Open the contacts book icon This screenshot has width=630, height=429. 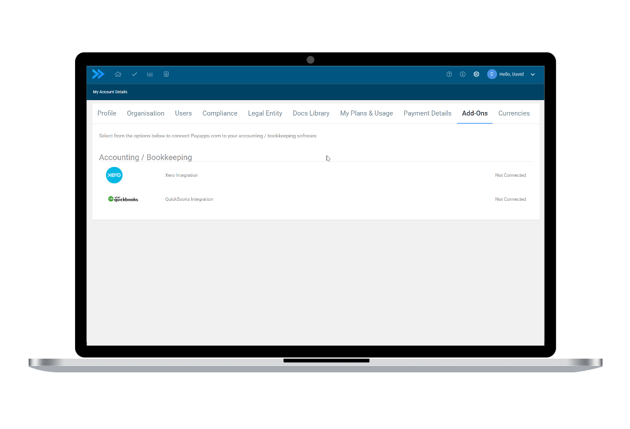pos(166,74)
